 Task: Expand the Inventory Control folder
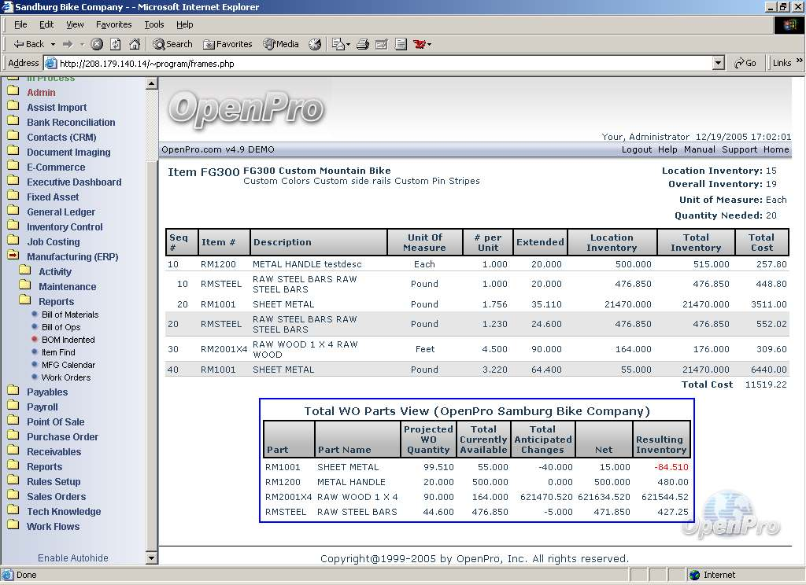pos(13,226)
